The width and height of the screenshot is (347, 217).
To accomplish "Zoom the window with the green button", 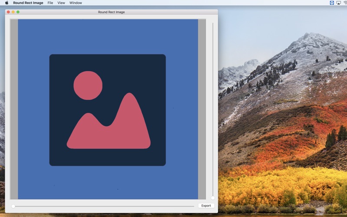I will coord(18,12).
